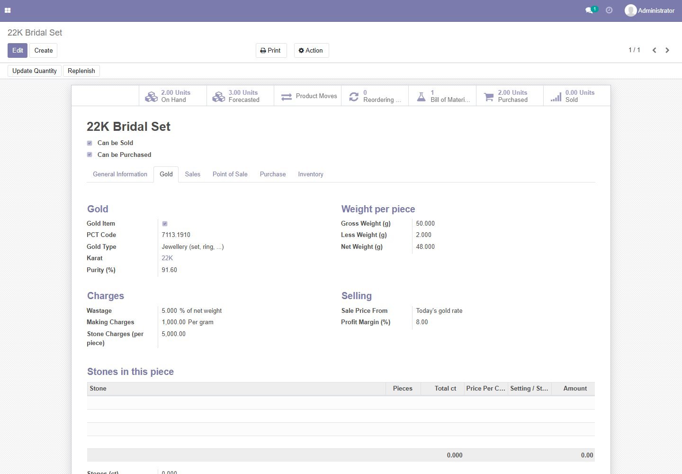Sort stones table by Total ct column

[442, 388]
